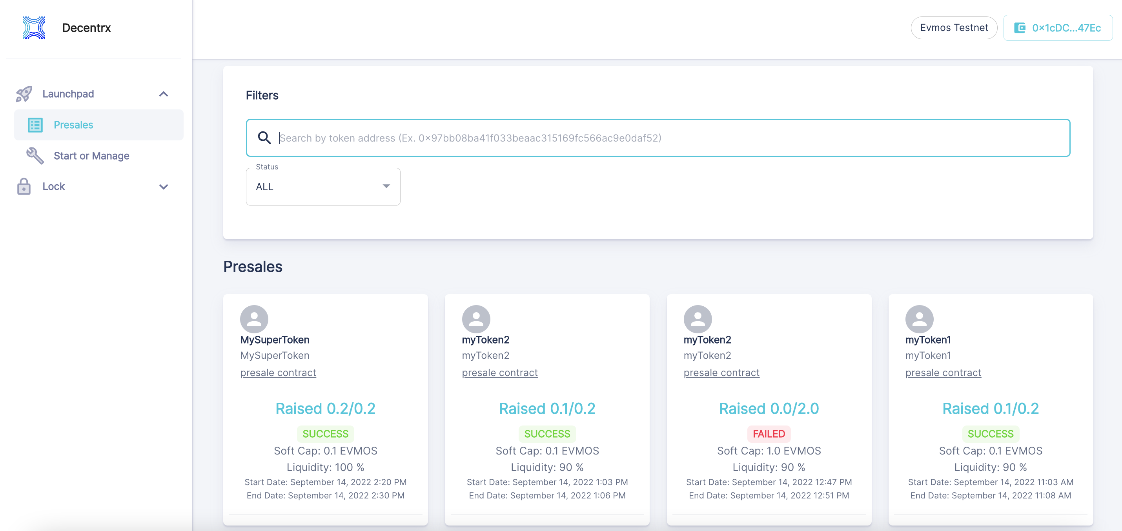The height and width of the screenshot is (531, 1122).
Task: Click the wallet icon beside address
Action: [1020, 28]
